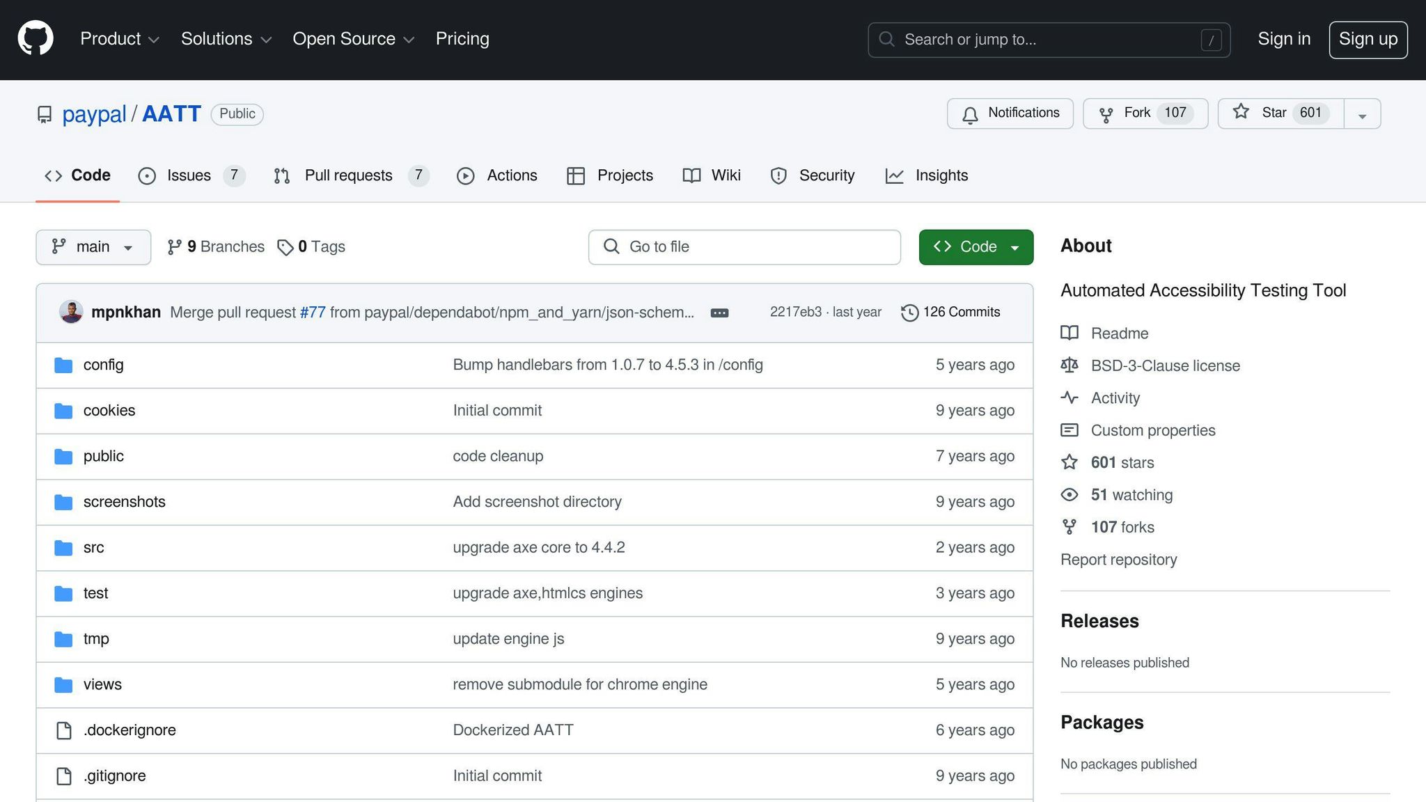Screen dimensions: 1426x802
Task: Expand the Open Source menu
Action: 354,39
